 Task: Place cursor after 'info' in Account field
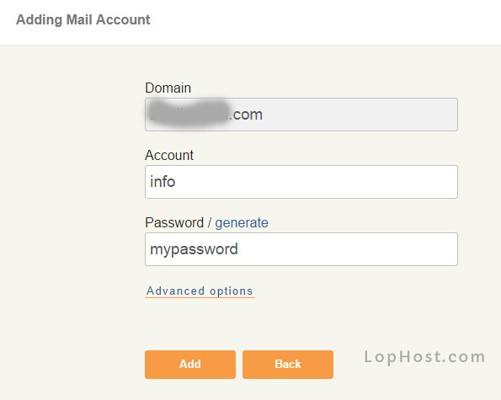tap(176, 182)
